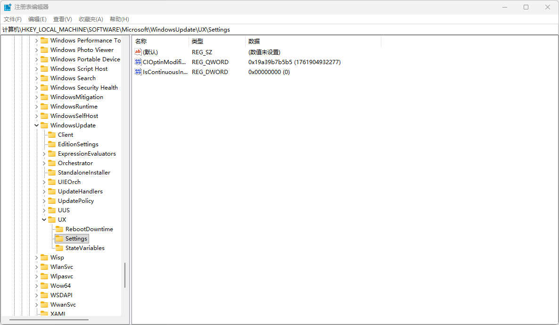
Task: Click the folder icon of RebootDowntime
Action: coord(59,229)
